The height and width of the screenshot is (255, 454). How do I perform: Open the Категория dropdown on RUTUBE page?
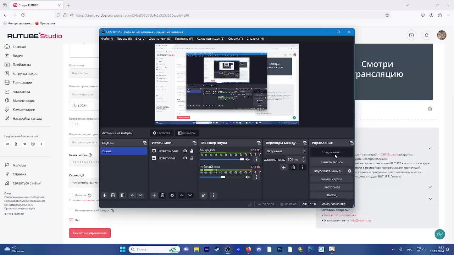tap(84, 73)
